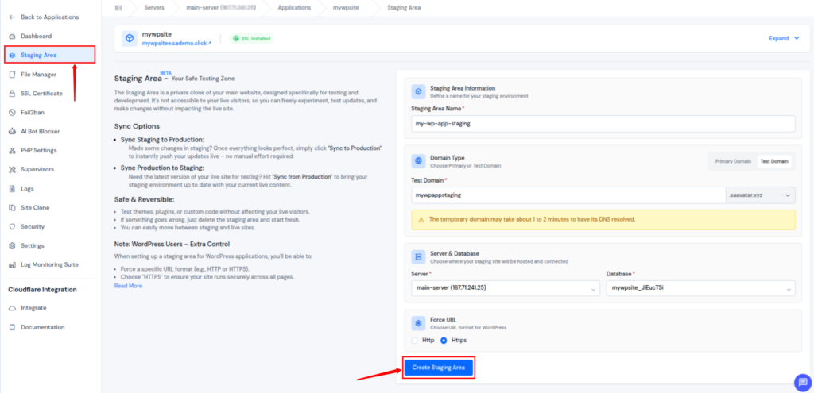Screen dimensions: 814x393
Task: Open the Database dropdown showing mywpsite_JiEucTSi
Action: point(701,289)
